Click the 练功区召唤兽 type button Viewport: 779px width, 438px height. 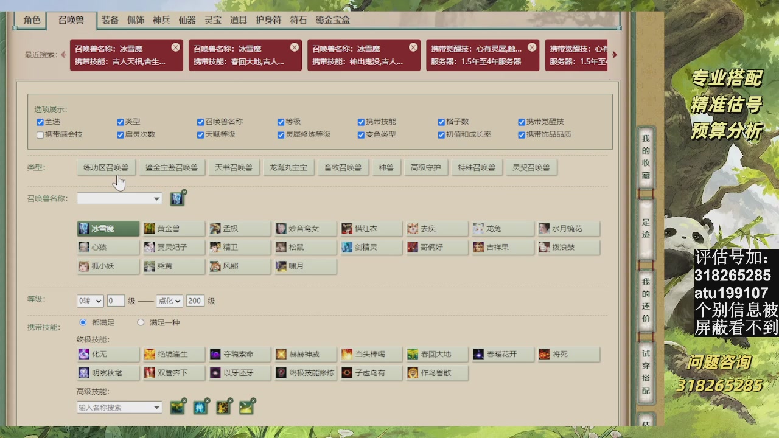pos(106,167)
